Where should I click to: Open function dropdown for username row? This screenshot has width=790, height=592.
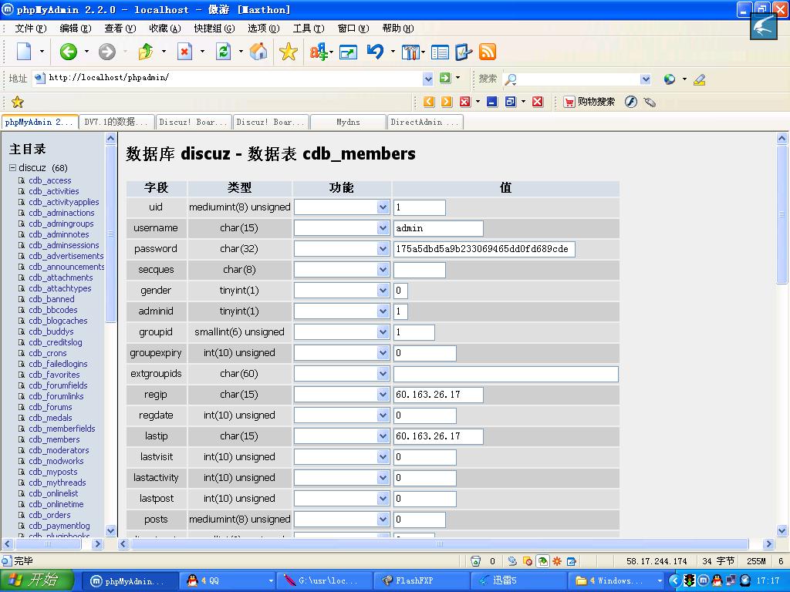383,228
